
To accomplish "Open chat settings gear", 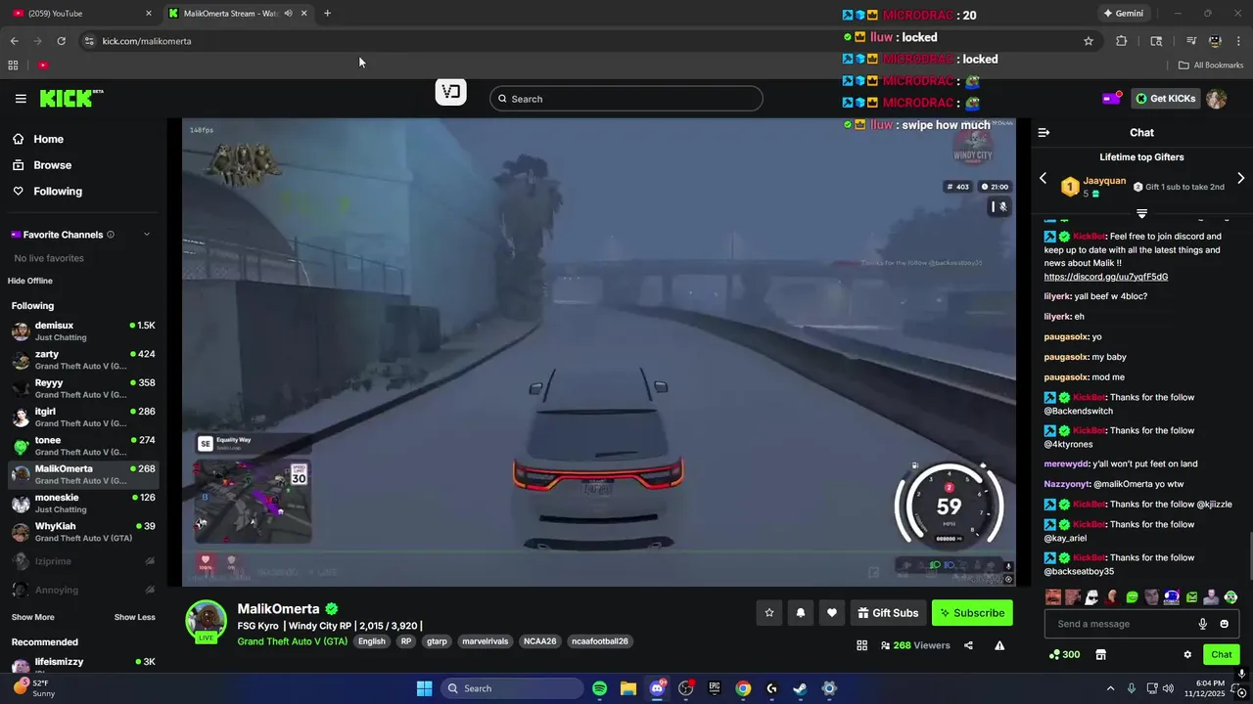I will (1187, 654).
